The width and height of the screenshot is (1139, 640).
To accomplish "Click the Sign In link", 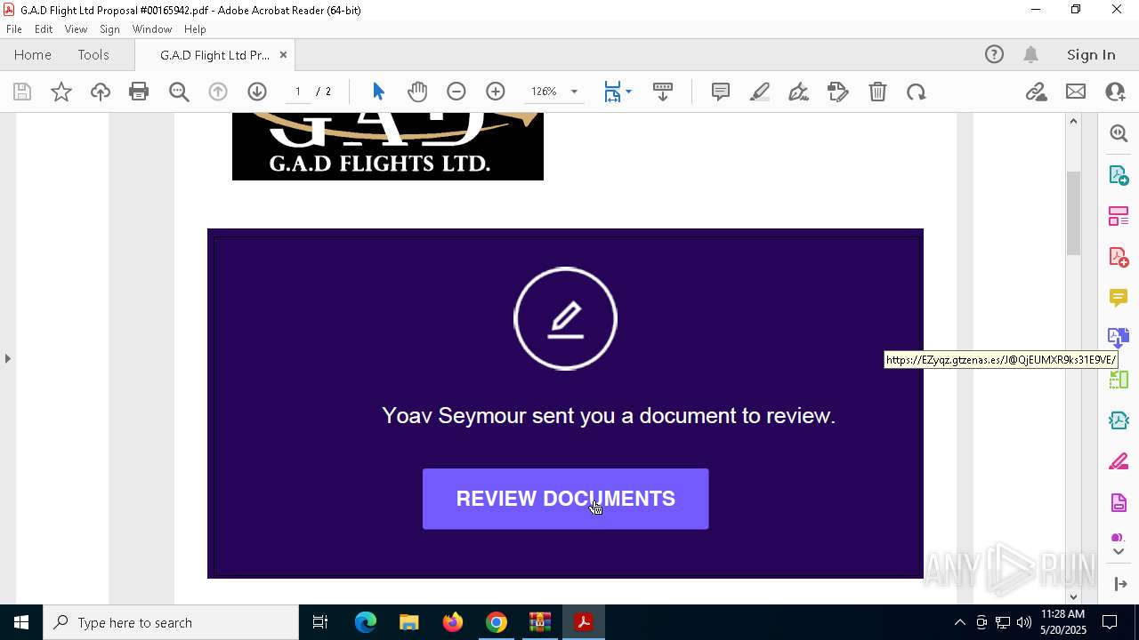I will [x=1091, y=55].
